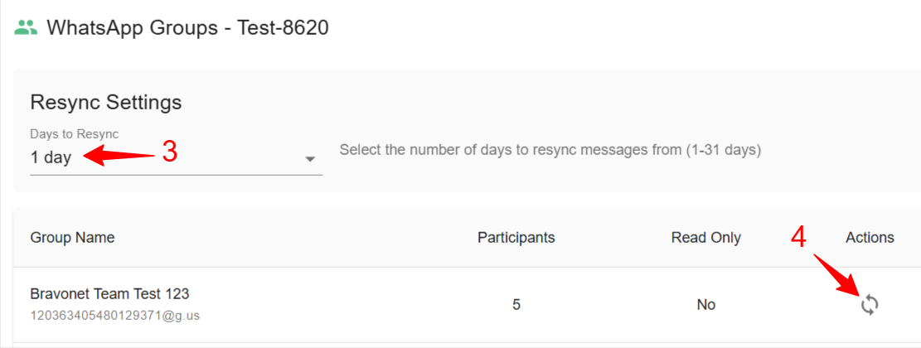This screenshot has height=348, width=921.
Task: Click the red number 3 annotation
Action: click(169, 152)
